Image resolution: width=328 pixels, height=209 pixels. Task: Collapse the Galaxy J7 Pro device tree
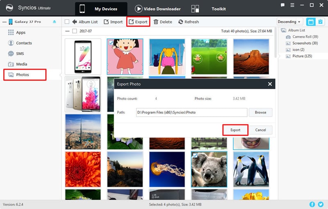(4, 22)
